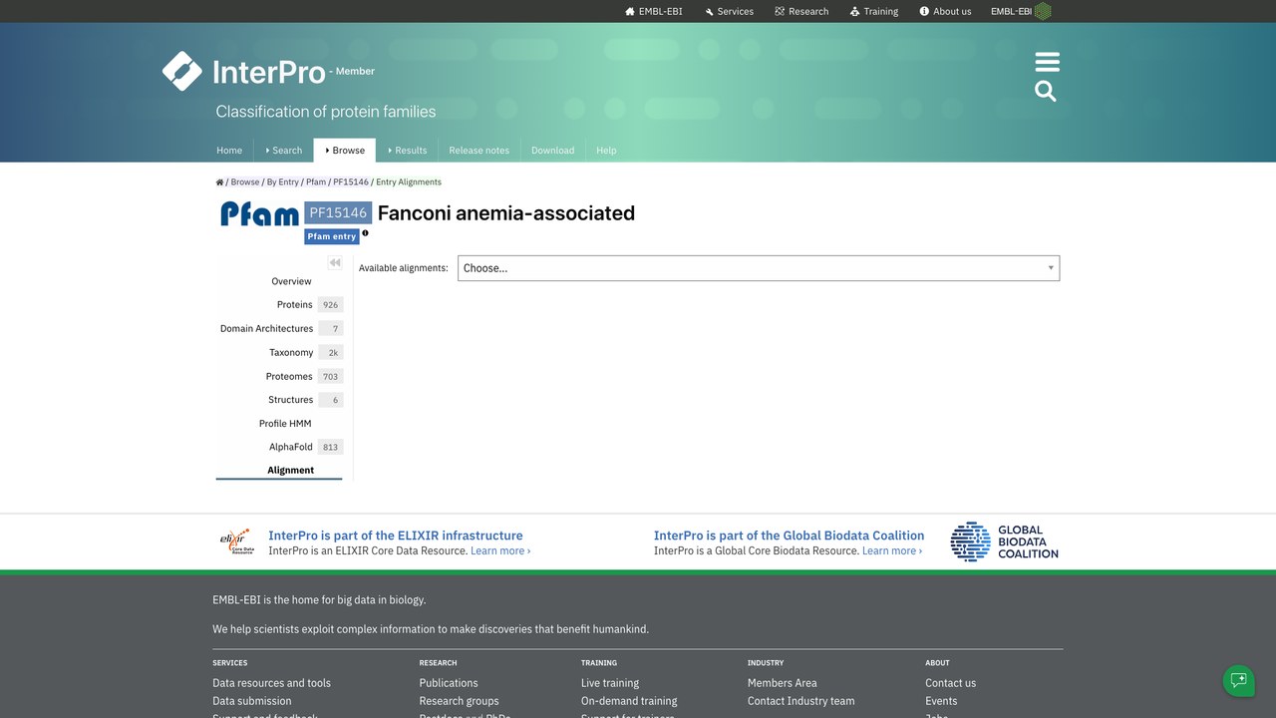The image size is (1276, 718).
Task: Expand the Search nav menu
Action: point(284,151)
